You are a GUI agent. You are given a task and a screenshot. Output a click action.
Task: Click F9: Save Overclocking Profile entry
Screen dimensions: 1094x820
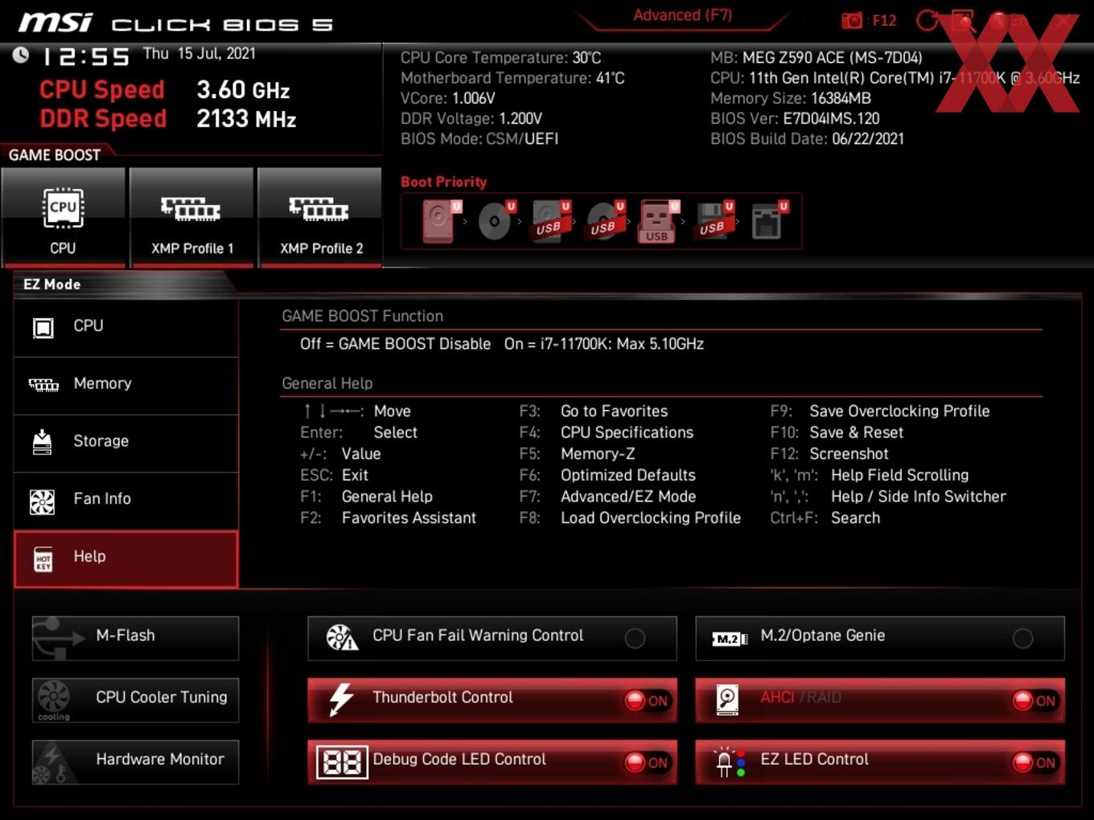point(880,412)
